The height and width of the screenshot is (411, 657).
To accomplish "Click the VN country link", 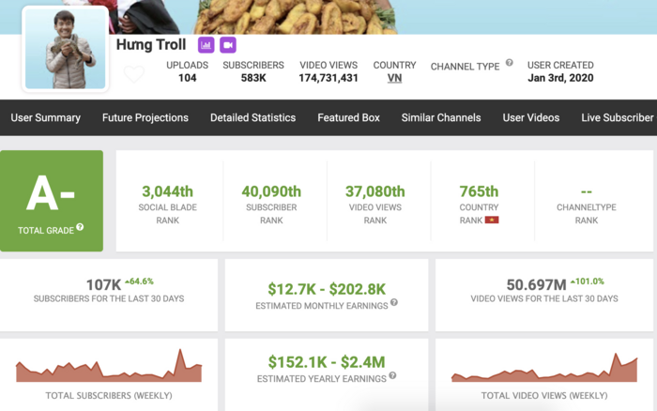I will 394,78.
